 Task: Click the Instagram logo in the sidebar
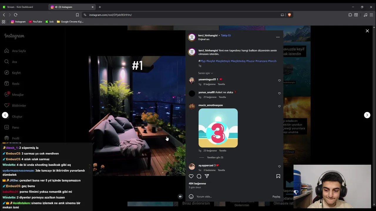click(x=14, y=36)
